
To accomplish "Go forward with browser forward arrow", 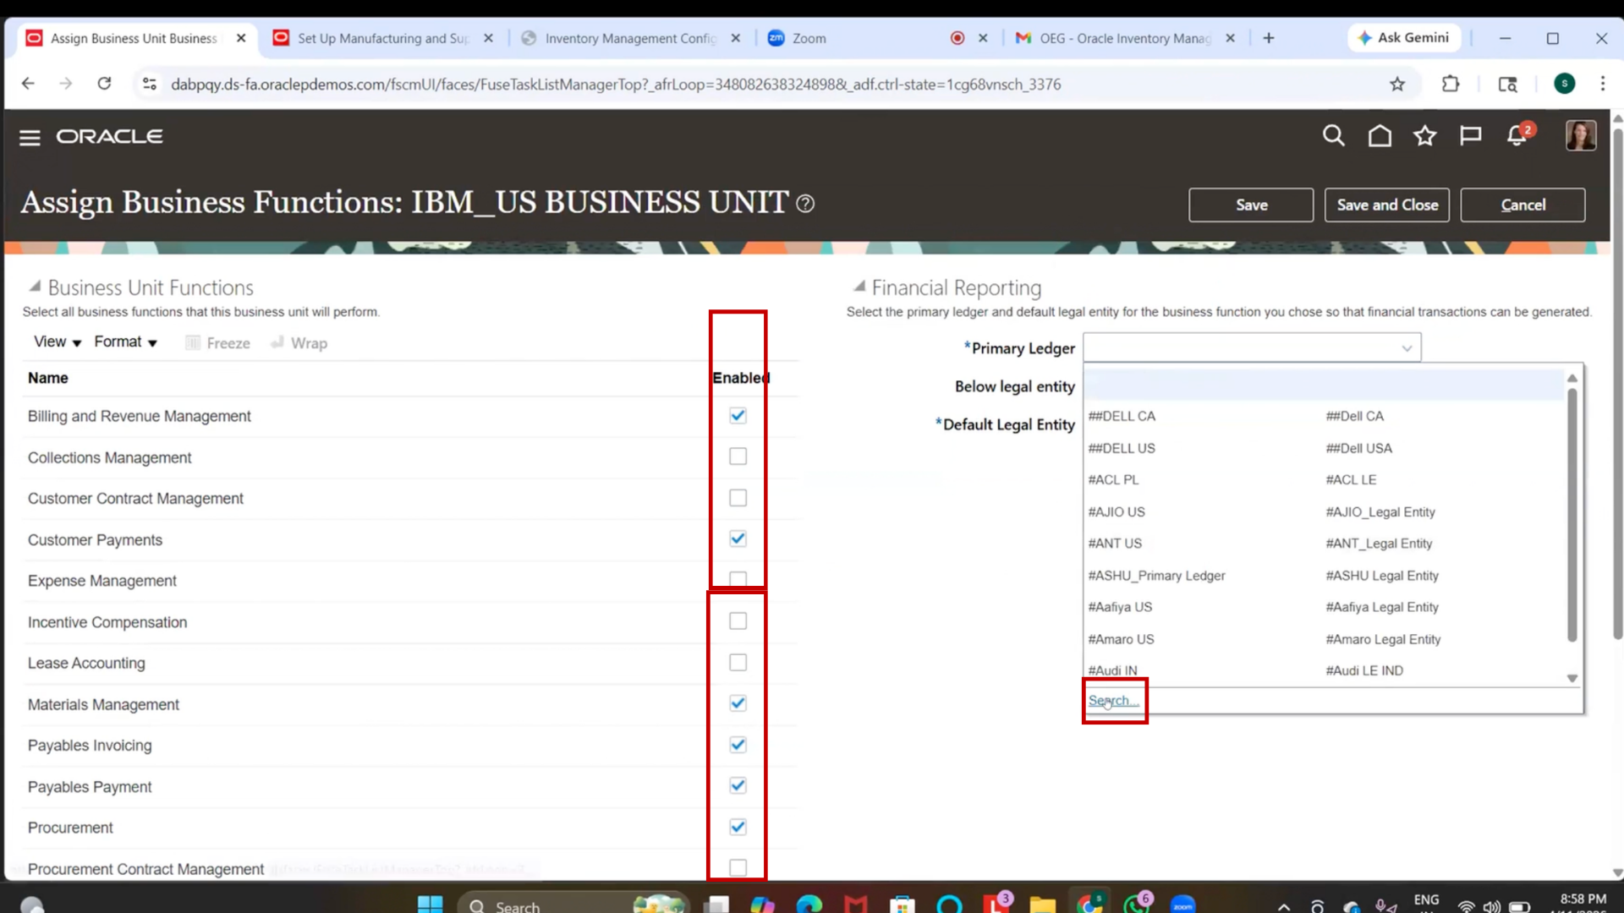I will point(66,84).
